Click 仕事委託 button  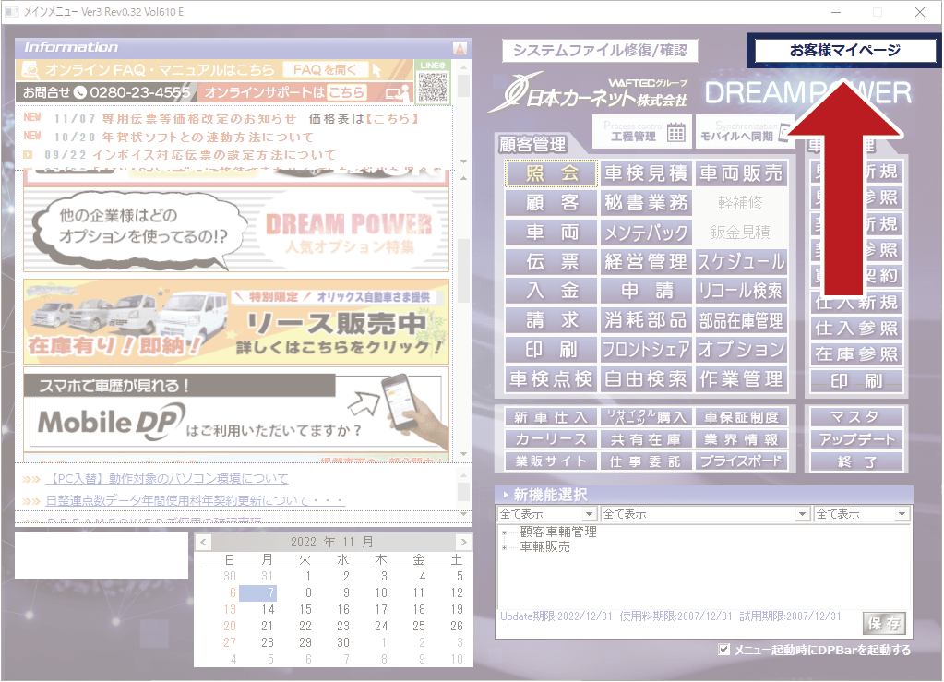click(x=646, y=461)
